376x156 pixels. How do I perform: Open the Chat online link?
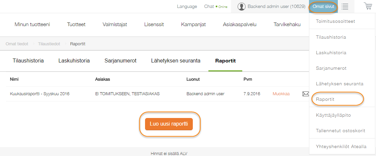[x=216, y=6]
